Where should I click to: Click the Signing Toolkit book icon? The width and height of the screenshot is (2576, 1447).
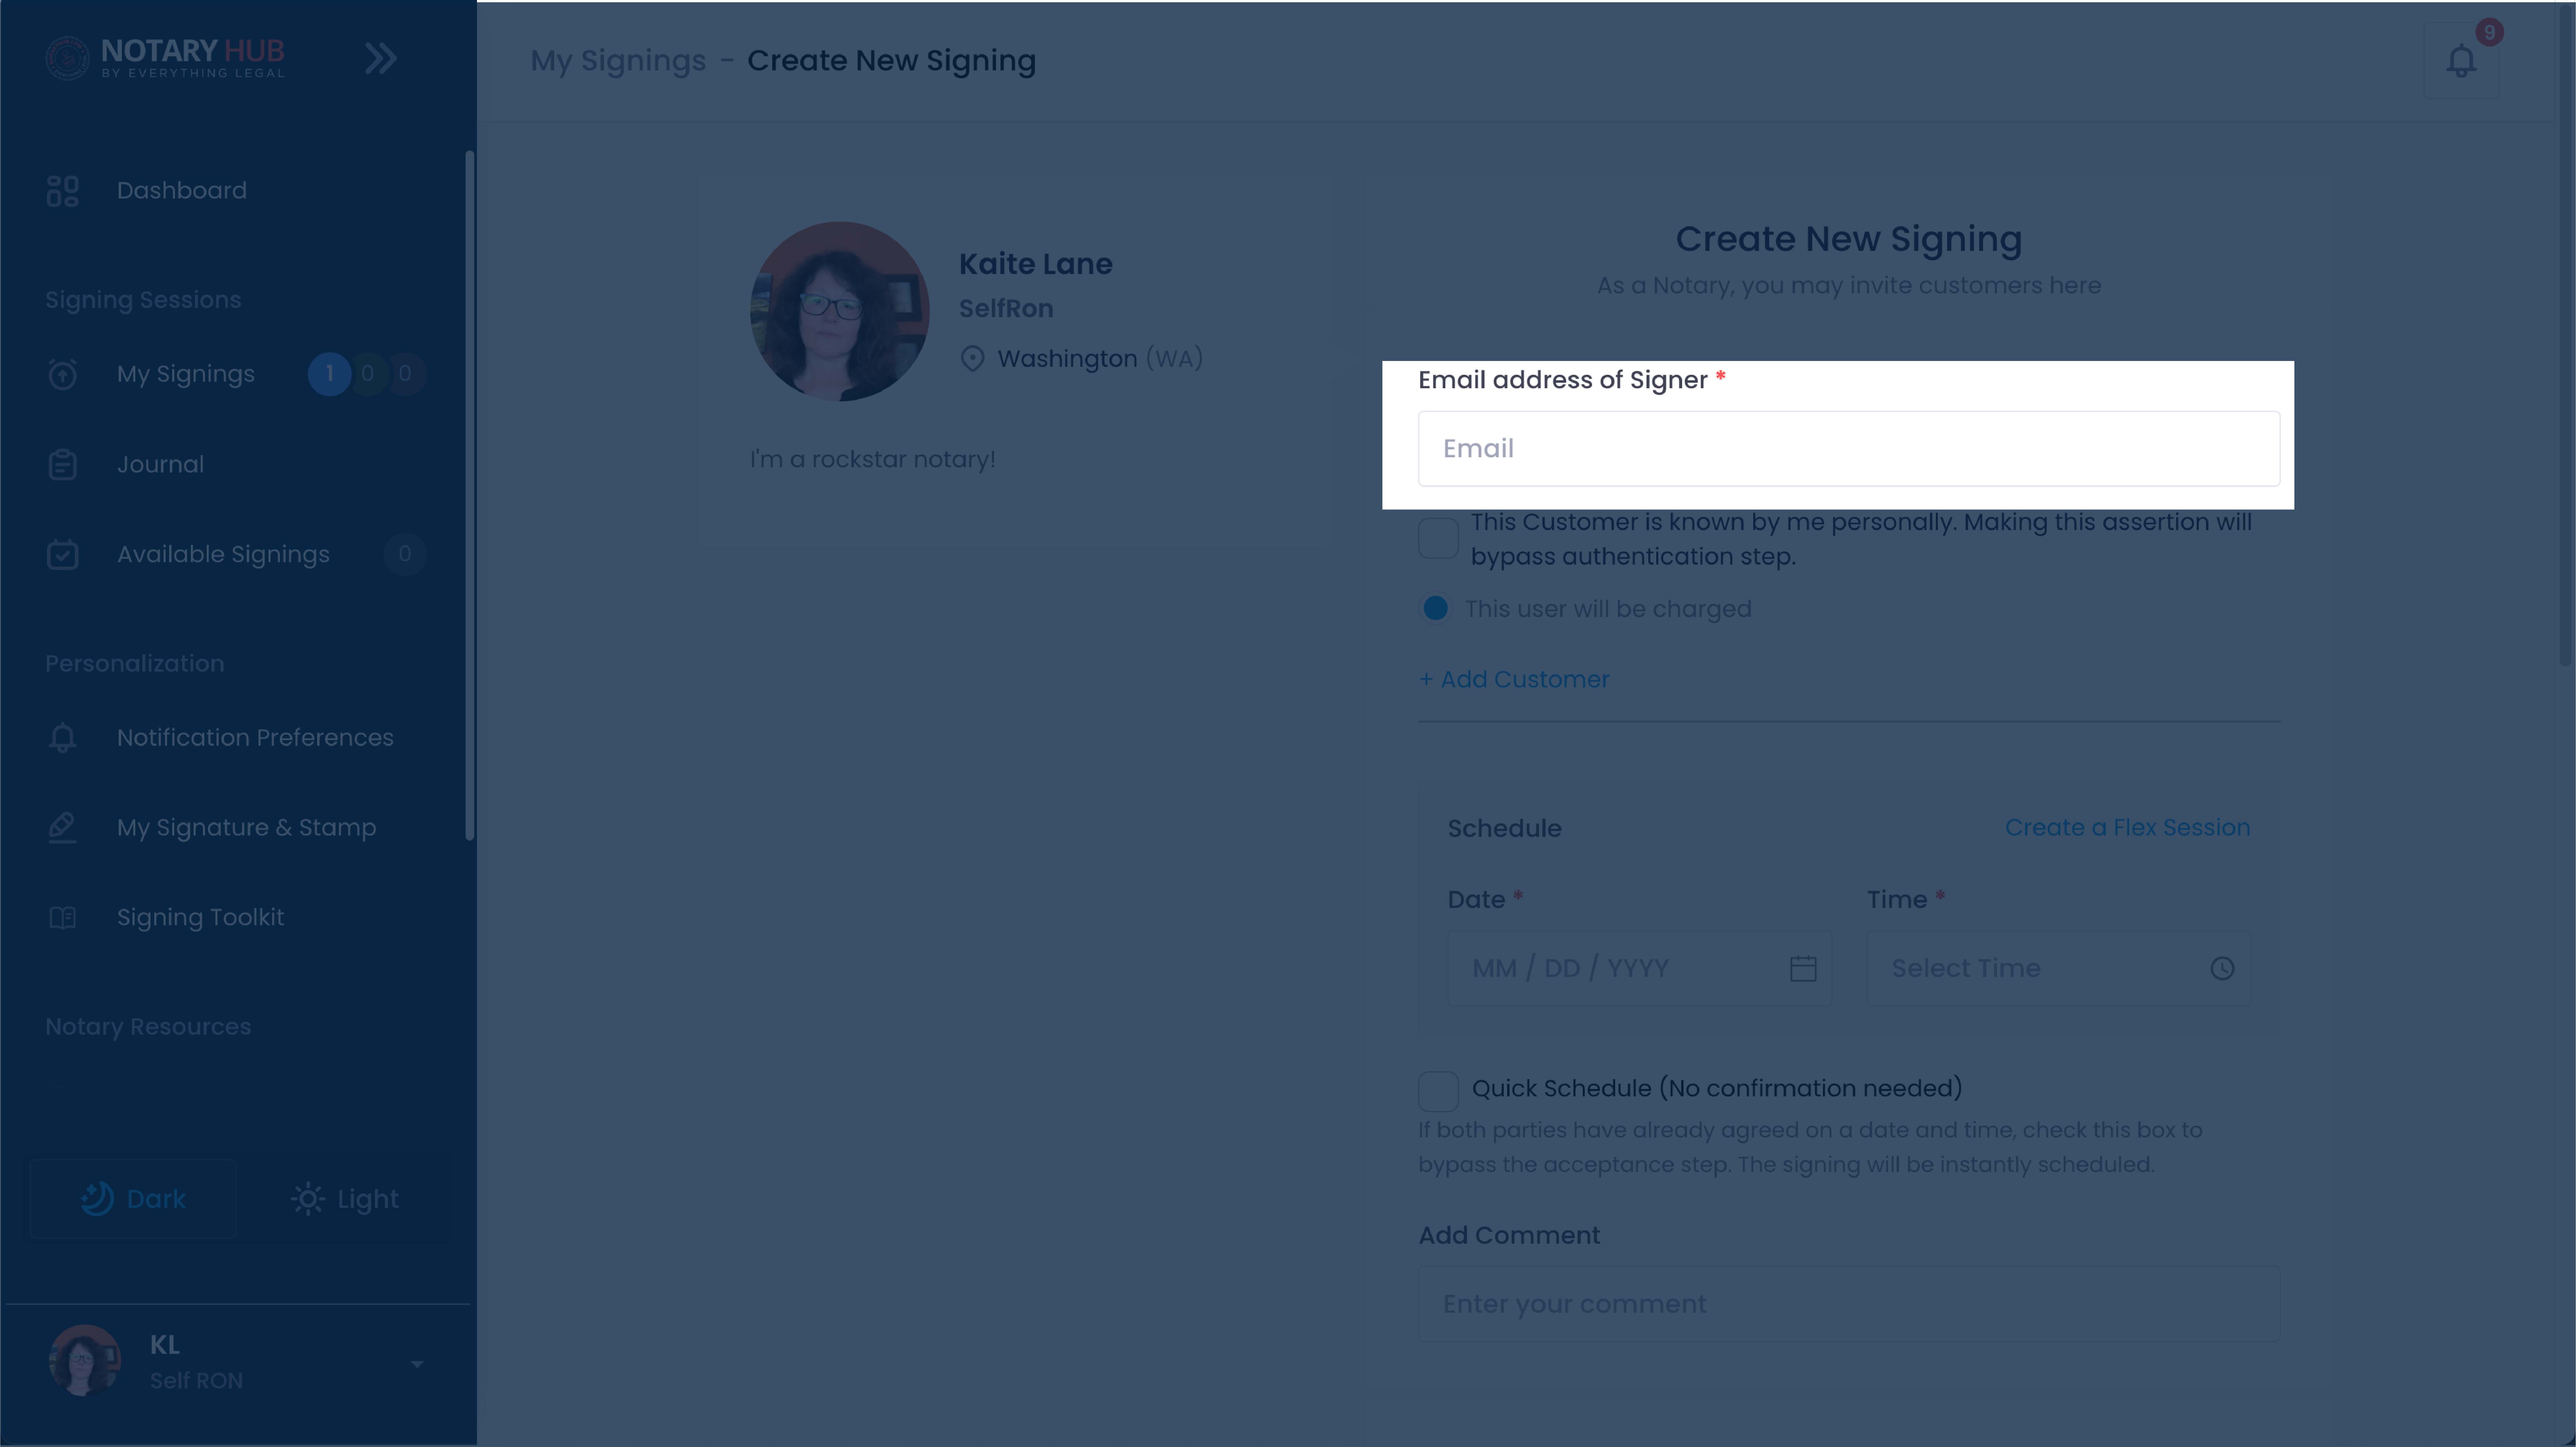coord(62,918)
